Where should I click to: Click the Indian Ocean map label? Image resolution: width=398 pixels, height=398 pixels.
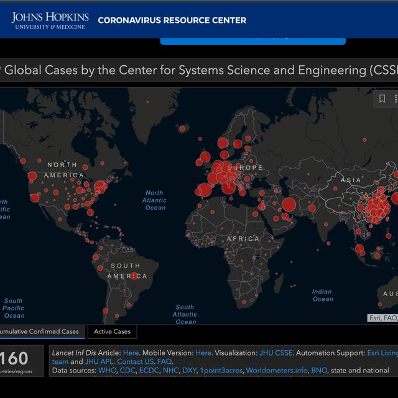pos(322,295)
